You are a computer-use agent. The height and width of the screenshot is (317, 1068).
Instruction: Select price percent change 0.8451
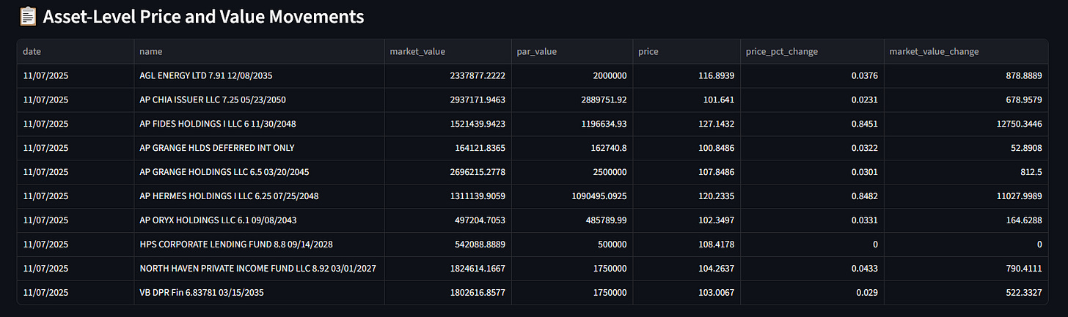tap(811, 124)
